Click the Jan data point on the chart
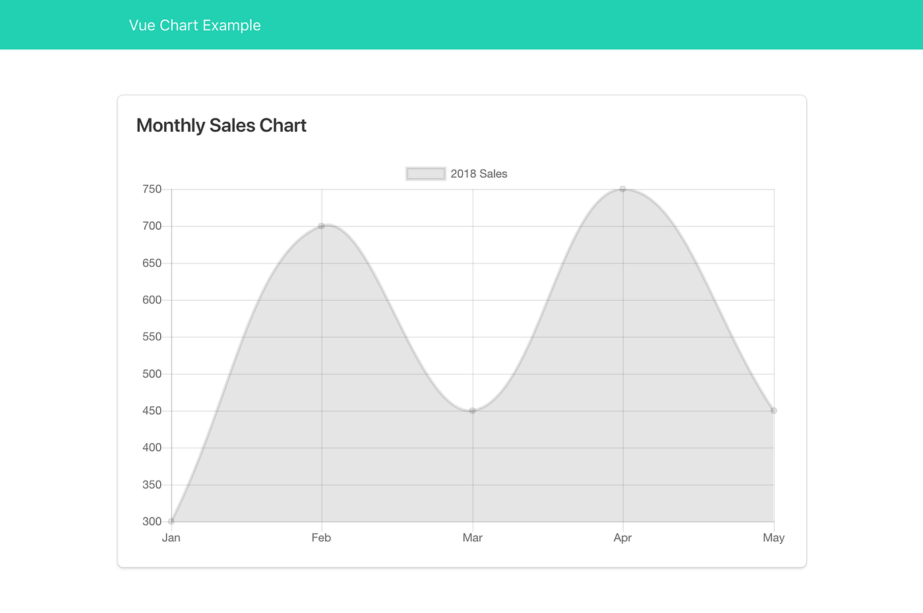This screenshot has width=923, height=613. pyautogui.click(x=171, y=521)
